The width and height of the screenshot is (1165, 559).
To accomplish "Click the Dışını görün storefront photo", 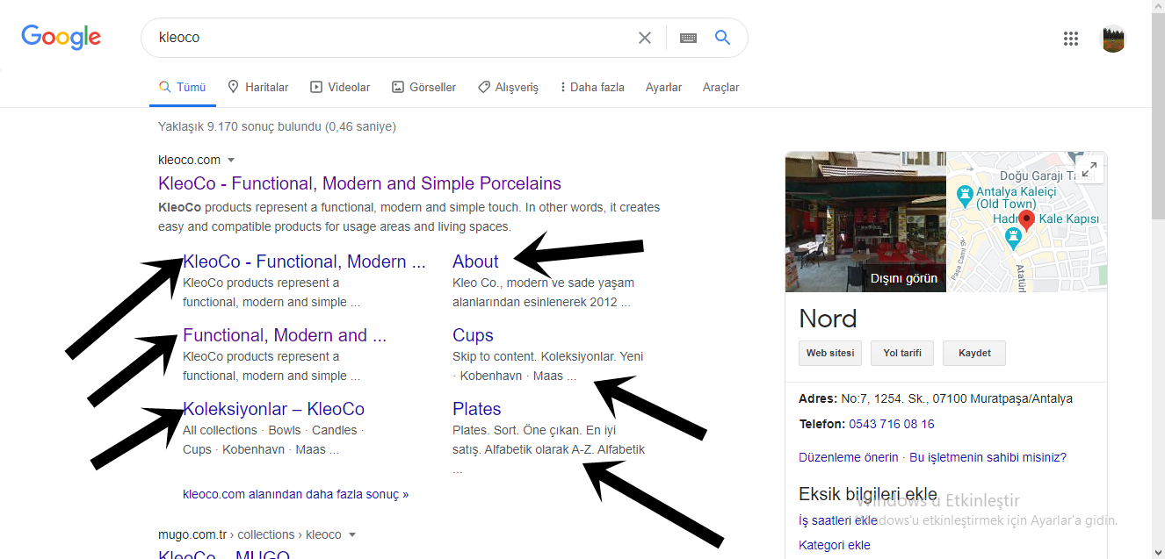I will [x=865, y=222].
